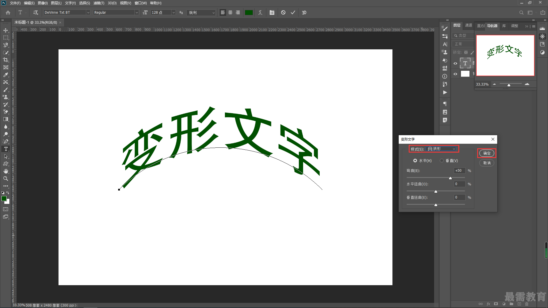Select the 垂直(V) radio button
548x308 pixels.
(442, 161)
